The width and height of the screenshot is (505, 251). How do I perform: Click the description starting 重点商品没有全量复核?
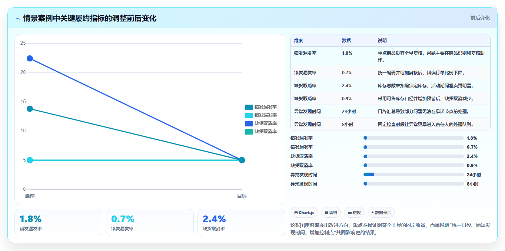coord(431,57)
